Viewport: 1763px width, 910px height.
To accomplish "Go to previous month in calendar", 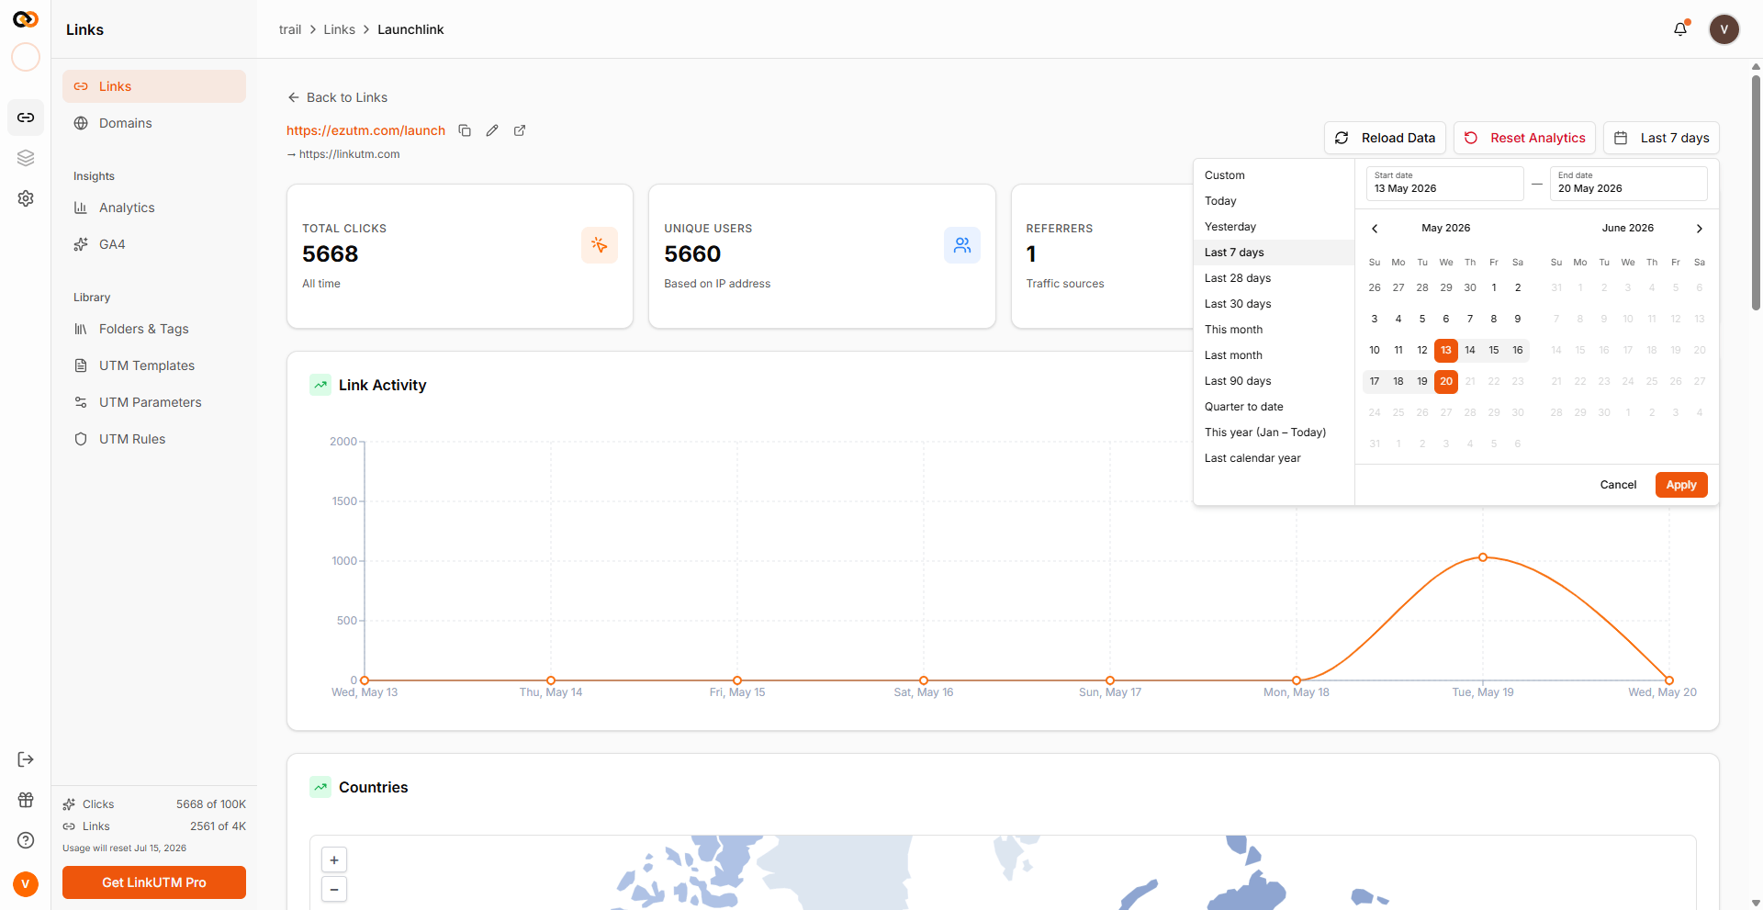I will 1375,229.
